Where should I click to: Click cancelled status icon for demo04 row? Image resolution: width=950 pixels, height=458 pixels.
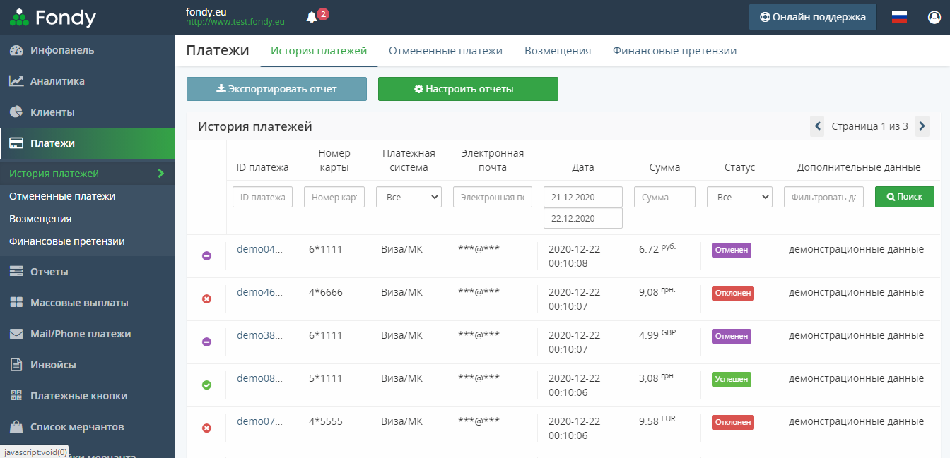[x=206, y=256]
